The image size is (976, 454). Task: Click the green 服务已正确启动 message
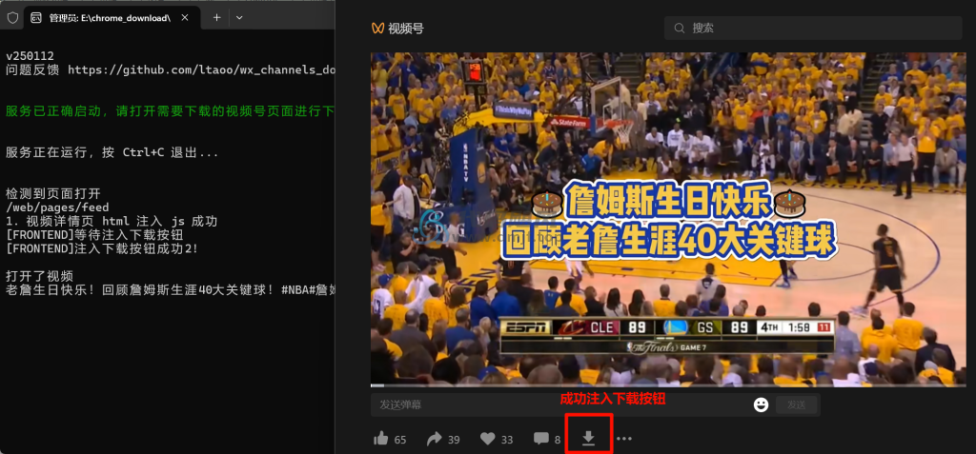[x=171, y=111]
